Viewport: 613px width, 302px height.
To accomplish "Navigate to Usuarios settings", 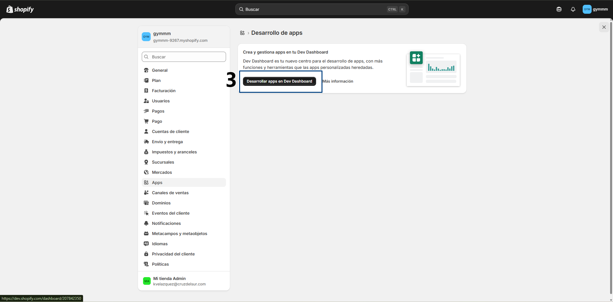I will click(161, 101).
